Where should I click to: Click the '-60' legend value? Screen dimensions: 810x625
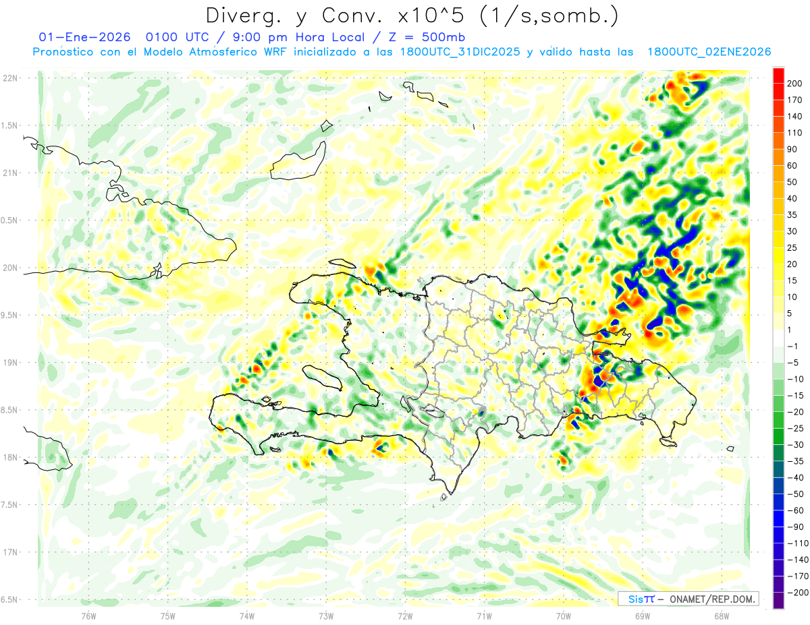point(794,511)
